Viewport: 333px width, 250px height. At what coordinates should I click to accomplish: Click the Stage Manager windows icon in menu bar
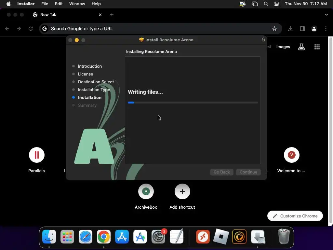(x=255, y=4)
